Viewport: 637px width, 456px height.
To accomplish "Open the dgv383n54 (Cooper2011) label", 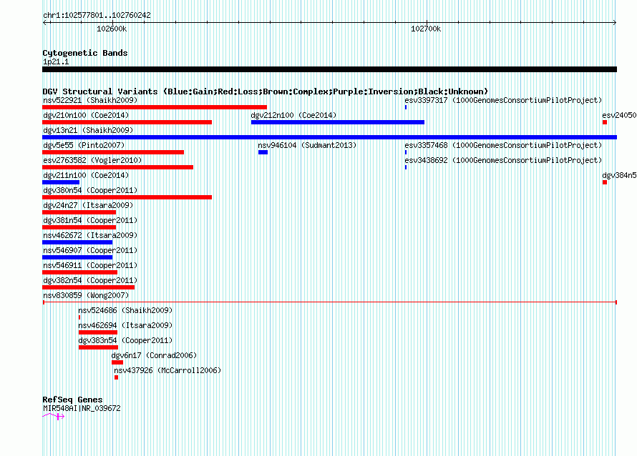I will pos(125,340).
